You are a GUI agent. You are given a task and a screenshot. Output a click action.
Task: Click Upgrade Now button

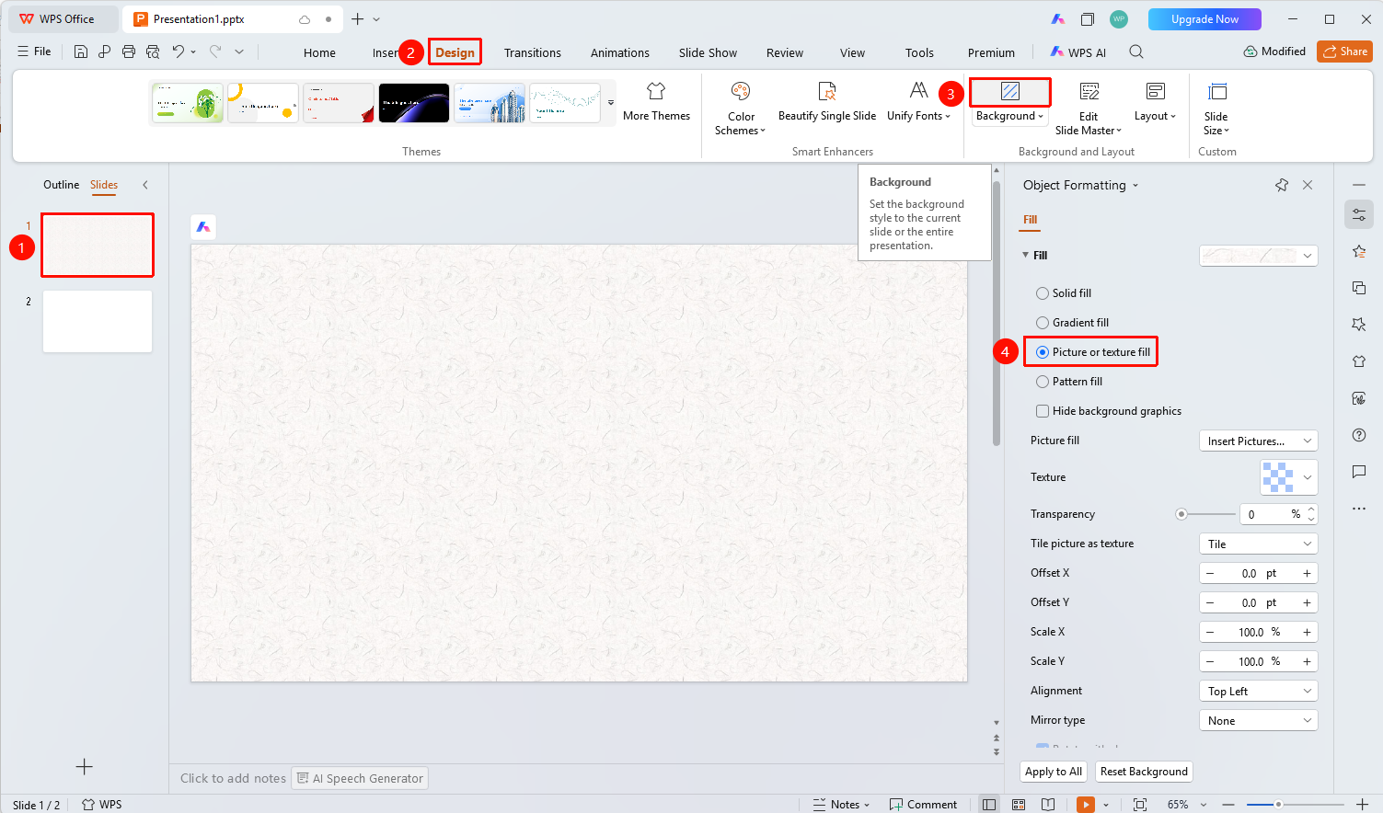(x=1204, y=19)
